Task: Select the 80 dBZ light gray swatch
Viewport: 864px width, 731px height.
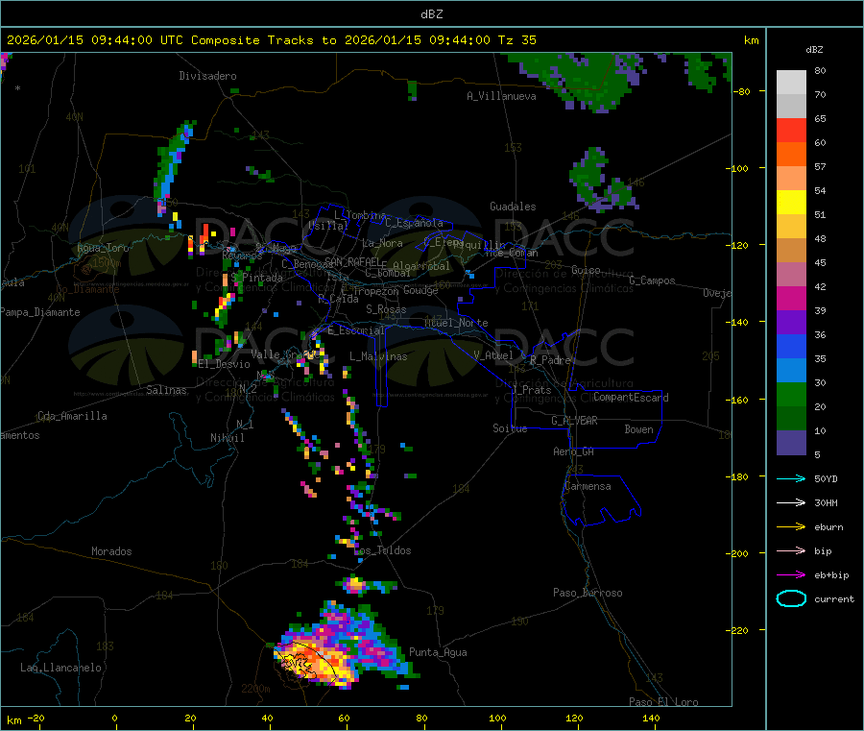Action: 791,83
